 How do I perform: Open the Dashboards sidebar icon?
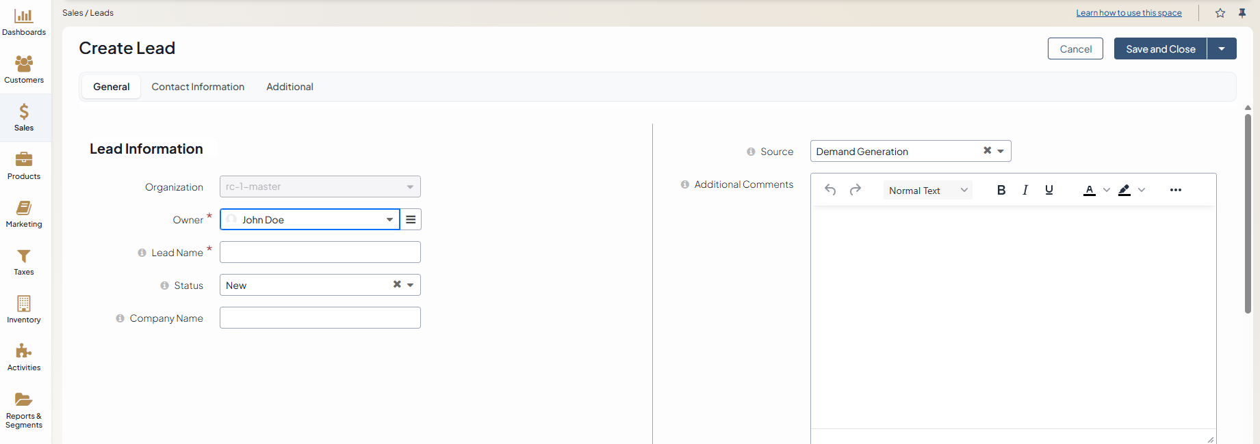[24, 22]
